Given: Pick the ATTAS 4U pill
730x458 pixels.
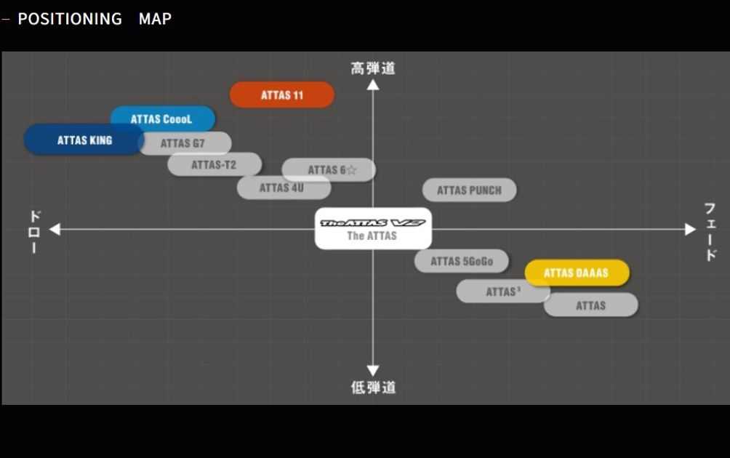Looking at the screenshot, I should tap(282, 188).
